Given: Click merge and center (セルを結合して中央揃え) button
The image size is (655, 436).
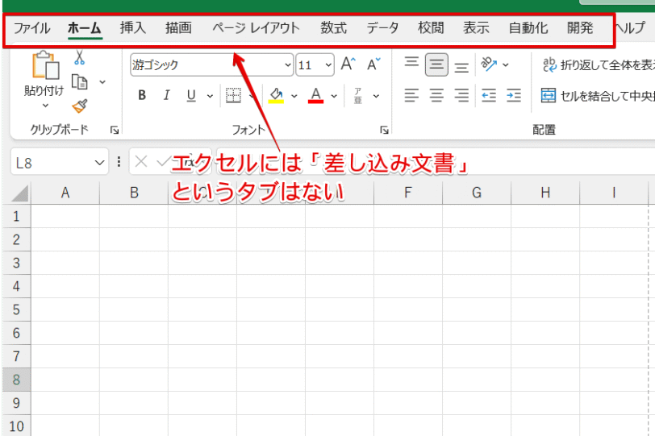Looking at the screenshot, I should pos(599,96).
